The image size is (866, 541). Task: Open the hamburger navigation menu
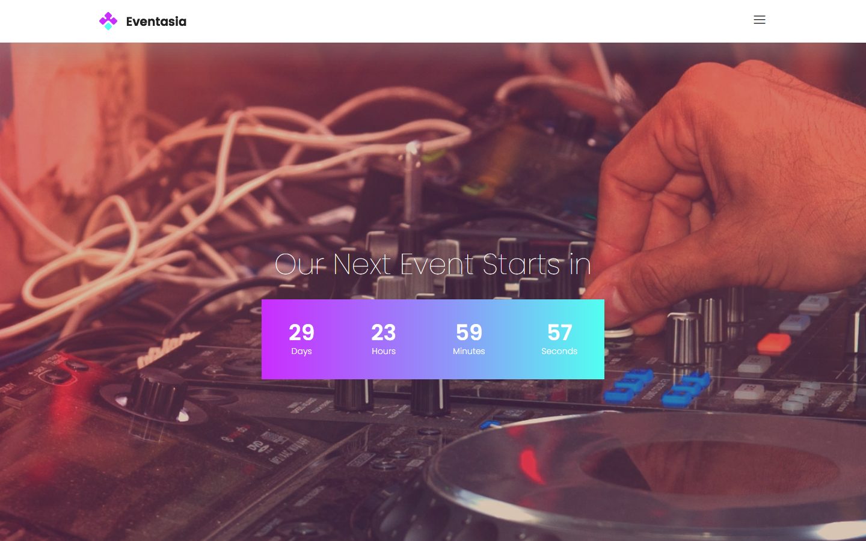760,20
